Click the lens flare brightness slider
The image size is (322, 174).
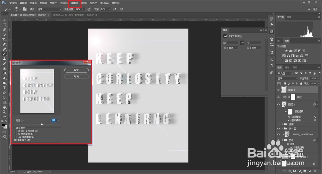(x=42, y=124)
